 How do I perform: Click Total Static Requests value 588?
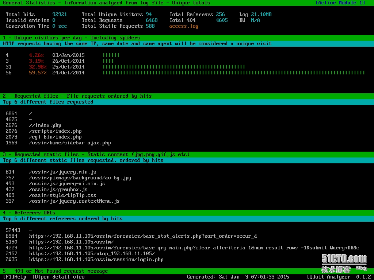click(150, 26)
